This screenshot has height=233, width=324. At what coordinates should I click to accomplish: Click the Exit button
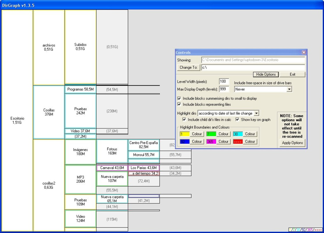coord(292,75)
